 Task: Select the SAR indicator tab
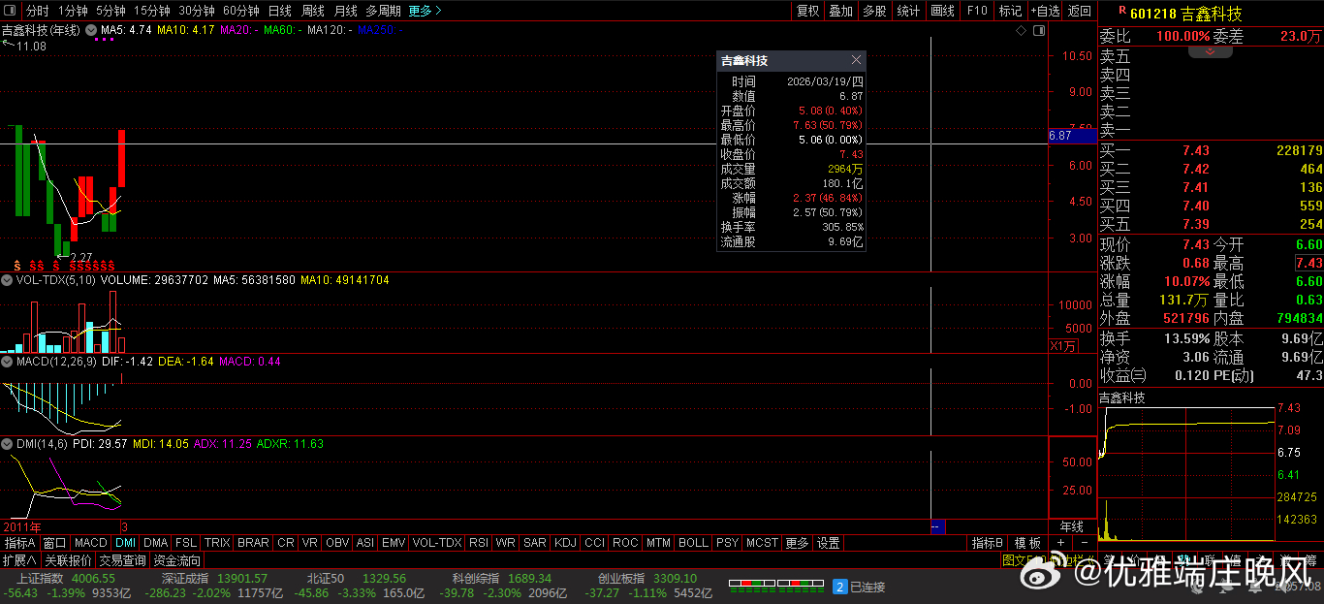point(535,543)
